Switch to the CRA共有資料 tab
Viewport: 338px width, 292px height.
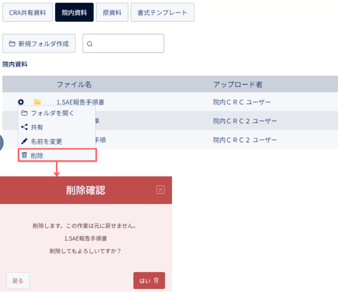[28, 12]
